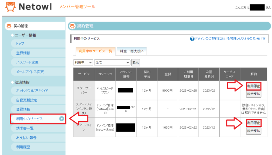The height and width of the screenshot is (155, 272).
Task: Go to トップ in the sidebar
Action: 20,43
